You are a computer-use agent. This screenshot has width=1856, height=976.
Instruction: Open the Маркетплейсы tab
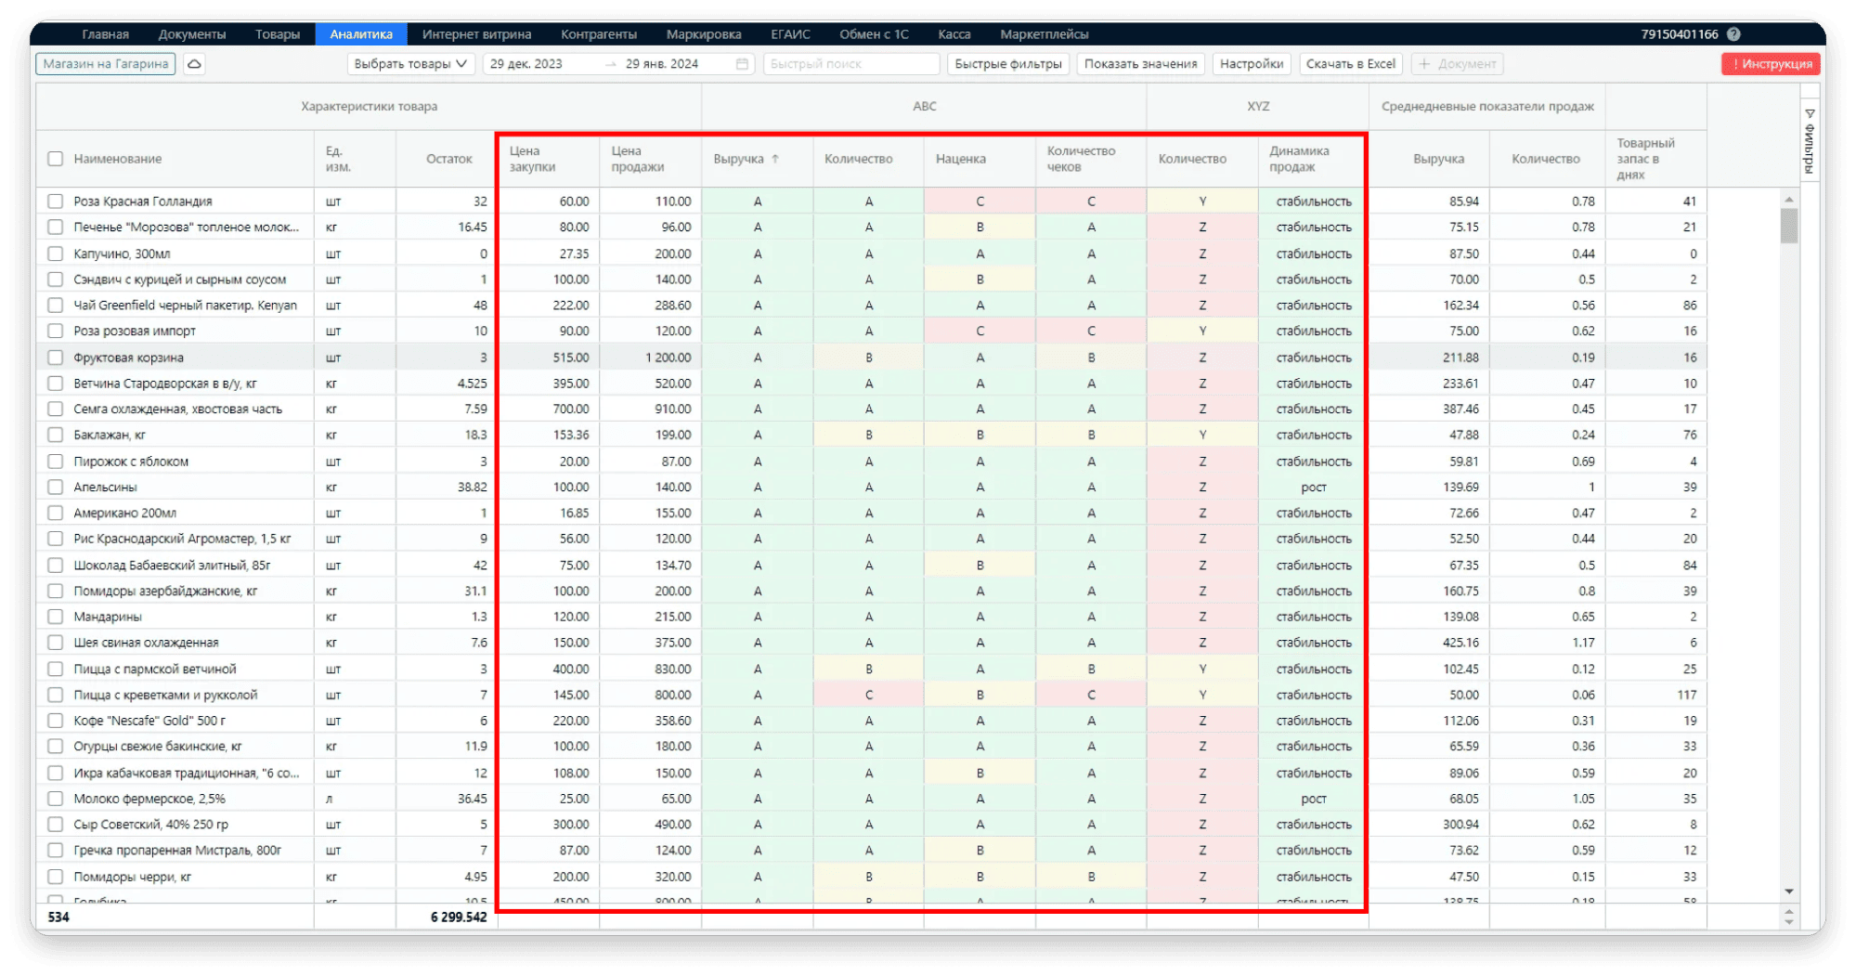point(1044,34)
